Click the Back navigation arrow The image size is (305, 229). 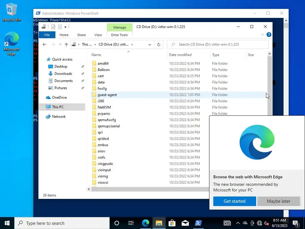44,44
